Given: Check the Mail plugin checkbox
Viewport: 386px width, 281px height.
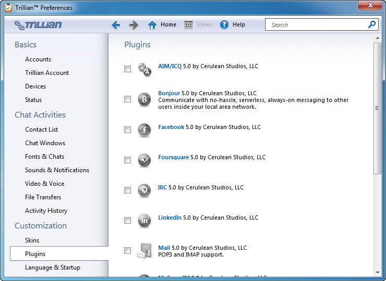Looking at the screenshot, I should [127, 250].
